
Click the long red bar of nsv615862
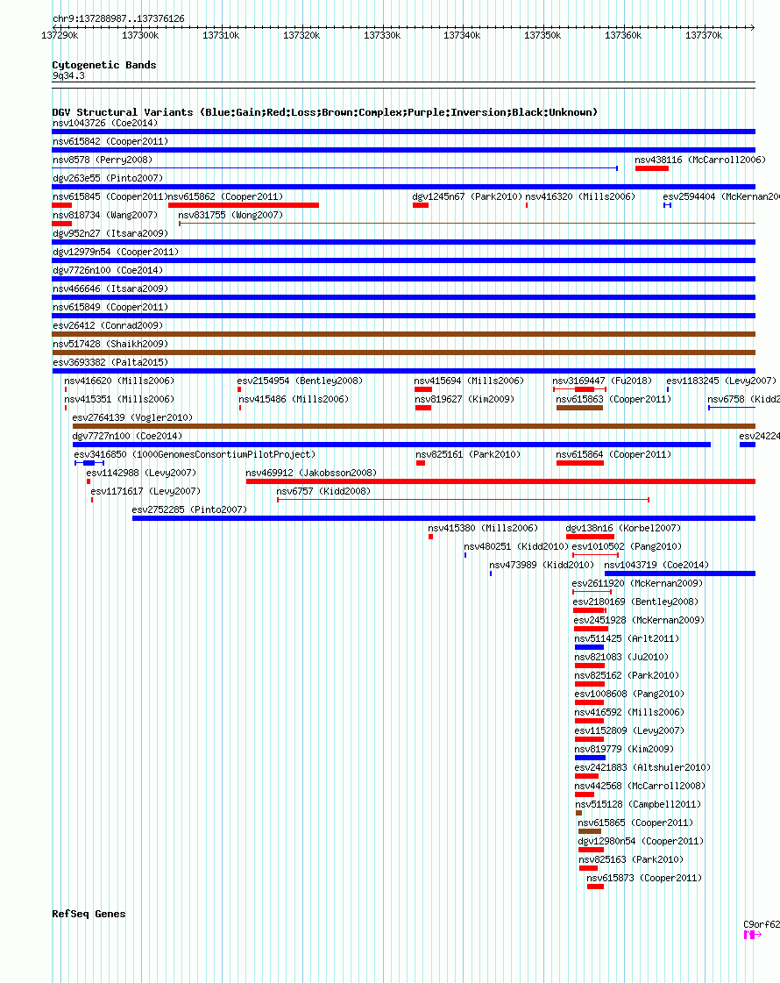[244, 205]
